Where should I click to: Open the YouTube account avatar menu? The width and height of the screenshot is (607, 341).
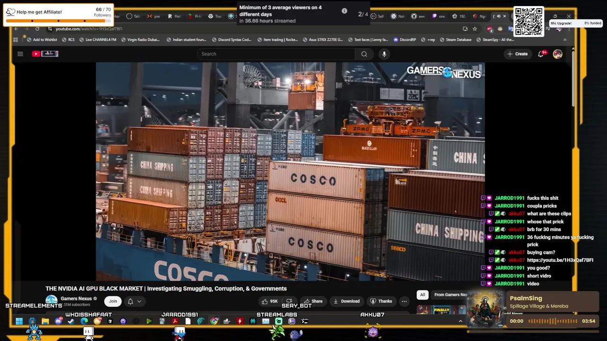coord(558,54)
